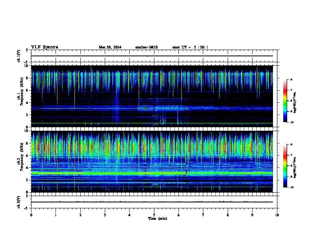Click time axis tick label '5'

coord(154,215)
